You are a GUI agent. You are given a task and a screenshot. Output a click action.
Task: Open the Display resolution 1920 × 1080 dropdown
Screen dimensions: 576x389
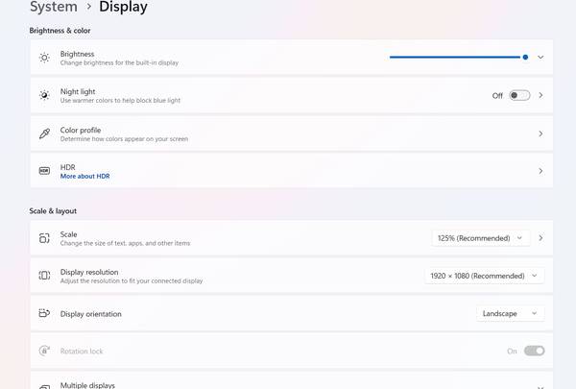[x=484, y=276]
